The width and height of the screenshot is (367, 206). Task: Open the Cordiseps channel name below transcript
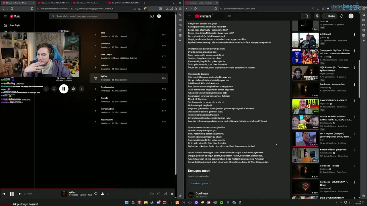(x=202, y=193)
